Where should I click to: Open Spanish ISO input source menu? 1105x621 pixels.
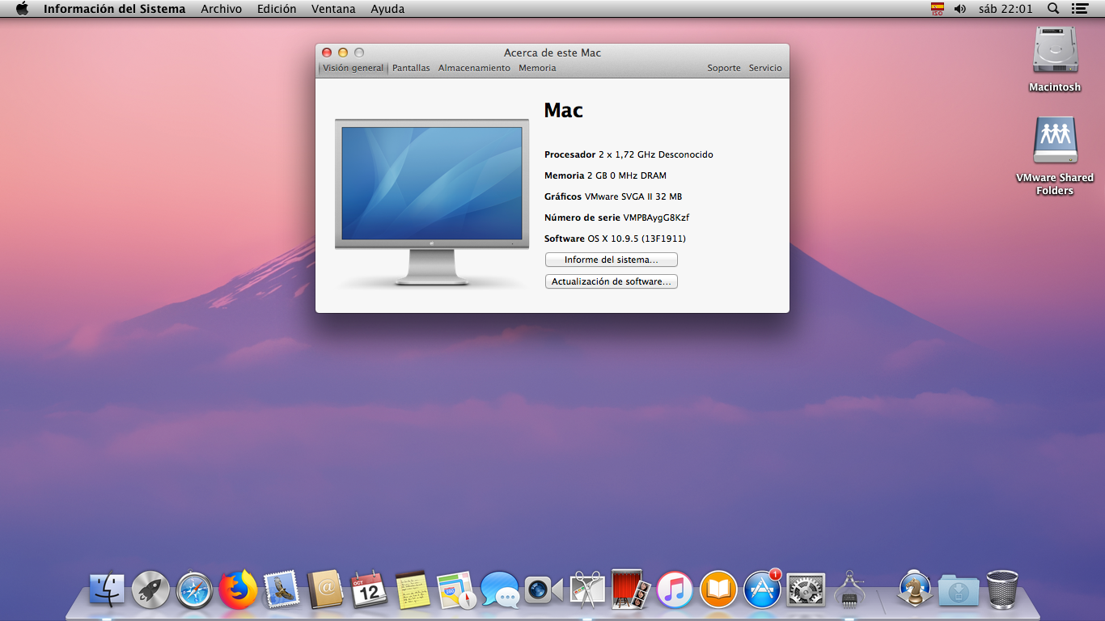pos(938,9)
